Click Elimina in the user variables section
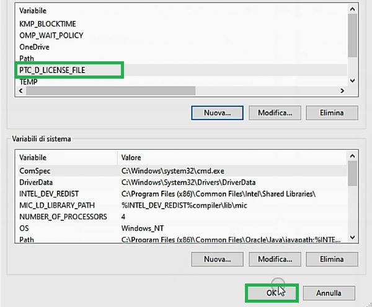 click(332, 113)
